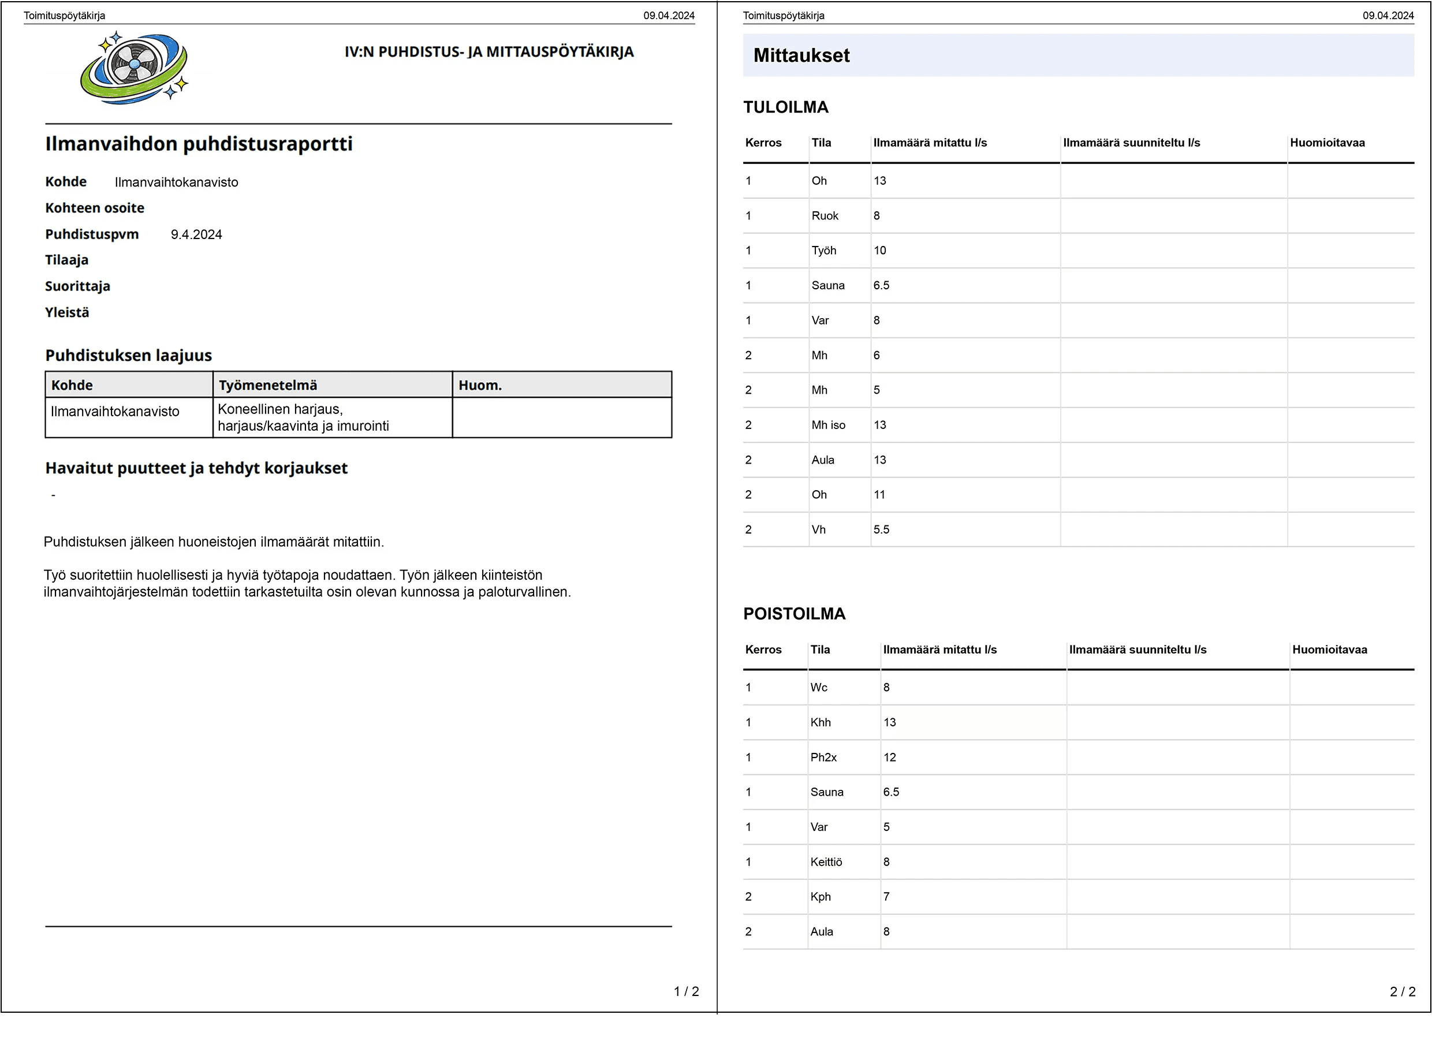Viewport: 1432px width, 1037px height.
Task: Click the 'POISTOILMA' heading
Action: coord(795,614)
